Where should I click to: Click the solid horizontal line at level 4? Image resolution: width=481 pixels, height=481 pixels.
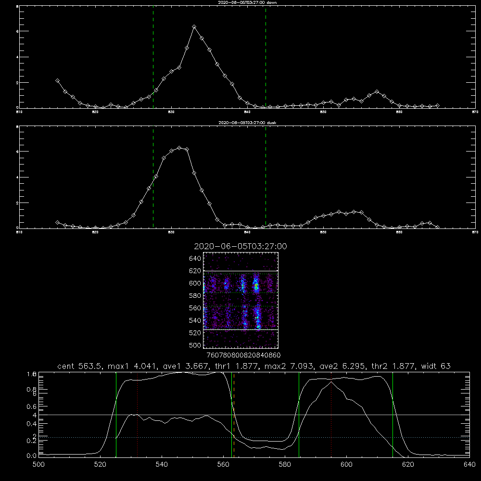point(254,415)
